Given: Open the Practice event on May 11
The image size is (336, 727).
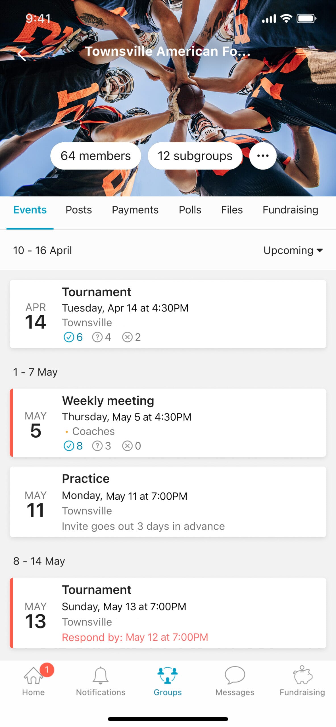Looking at the screenshot, I should 168,502.
